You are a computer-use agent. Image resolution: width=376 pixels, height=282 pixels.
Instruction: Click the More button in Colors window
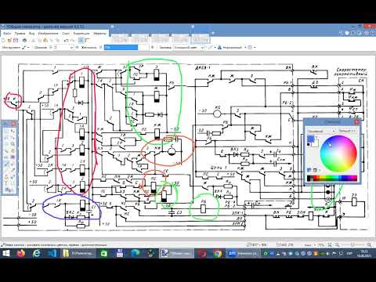[x=347, y=131]
